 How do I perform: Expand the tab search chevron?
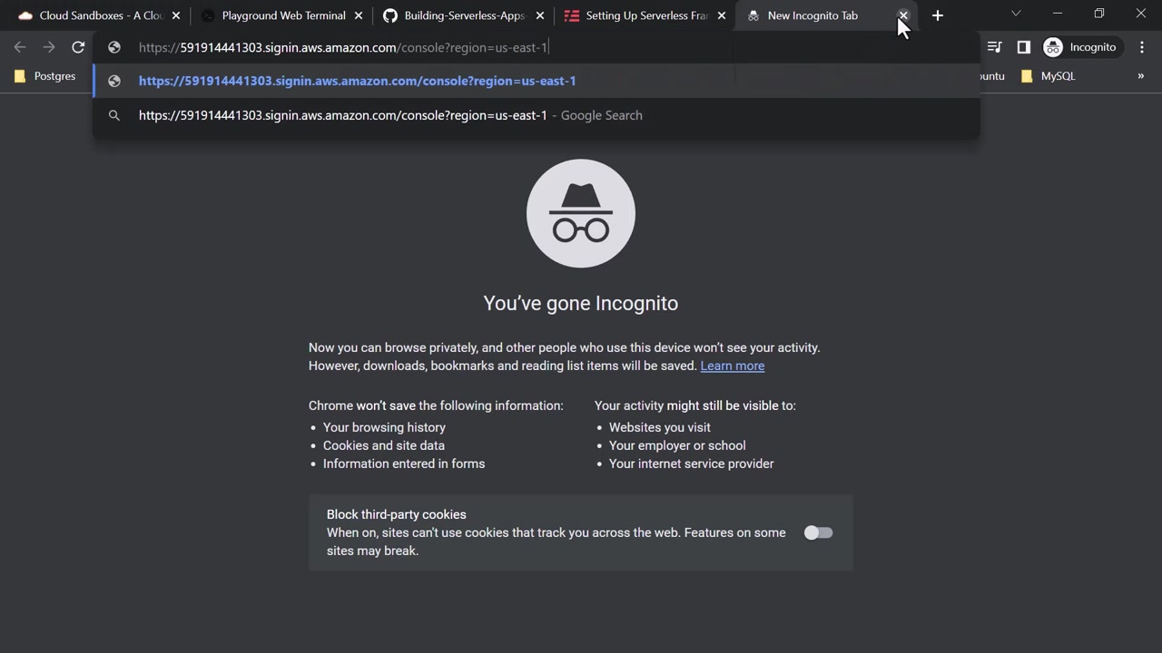click(1016, 14)
